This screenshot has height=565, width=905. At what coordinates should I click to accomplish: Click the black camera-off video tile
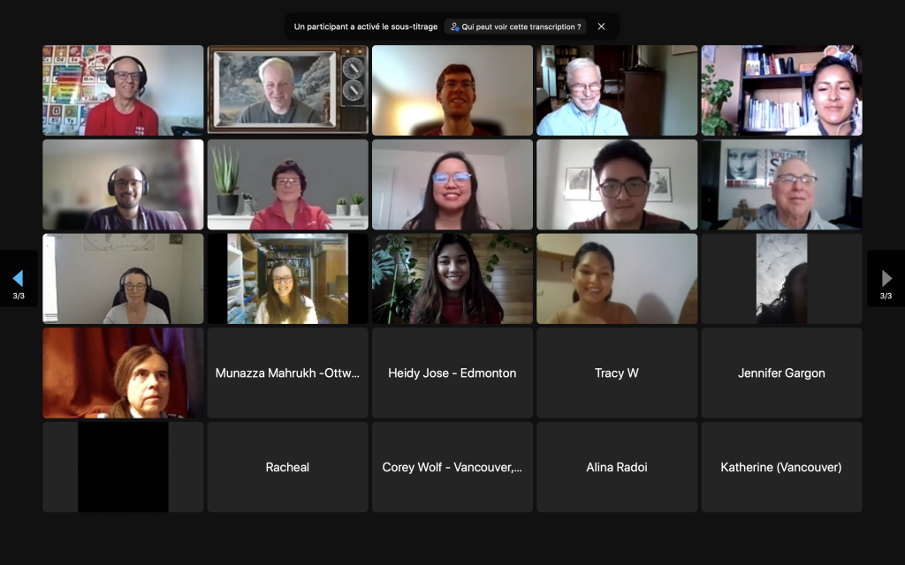[123, 467]
